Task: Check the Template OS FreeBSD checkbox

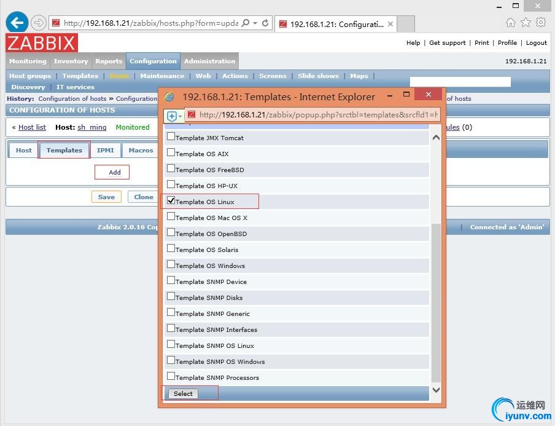Action: coord(171,168)
